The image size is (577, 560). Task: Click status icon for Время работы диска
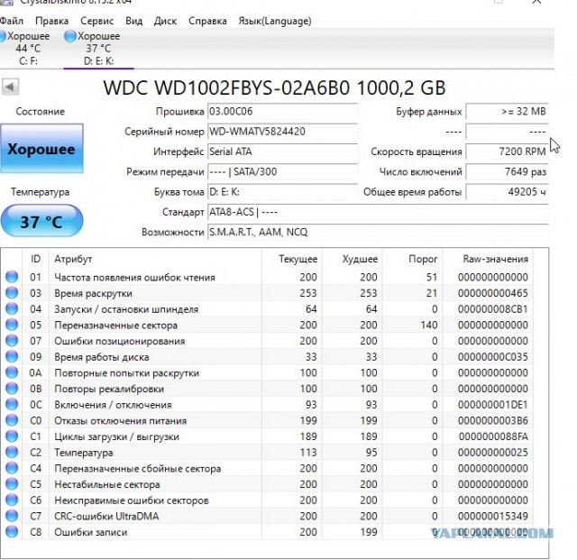click(x=12, y=357)
